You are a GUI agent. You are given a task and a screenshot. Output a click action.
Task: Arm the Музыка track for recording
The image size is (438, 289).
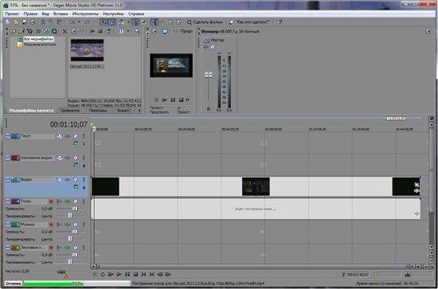(x=51, y=225)
